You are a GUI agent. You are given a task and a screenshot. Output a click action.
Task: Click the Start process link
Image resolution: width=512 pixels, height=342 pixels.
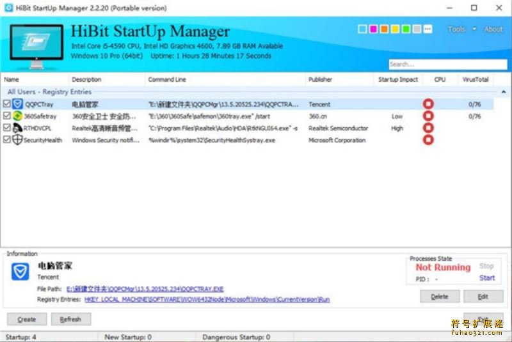487,278
